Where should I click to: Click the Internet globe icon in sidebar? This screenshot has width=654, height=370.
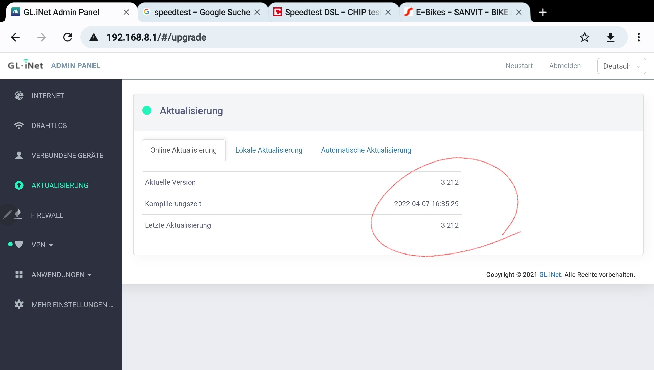click(19, 96)
